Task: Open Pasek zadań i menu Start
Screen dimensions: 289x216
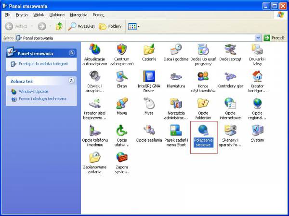Action: [176, 130]
